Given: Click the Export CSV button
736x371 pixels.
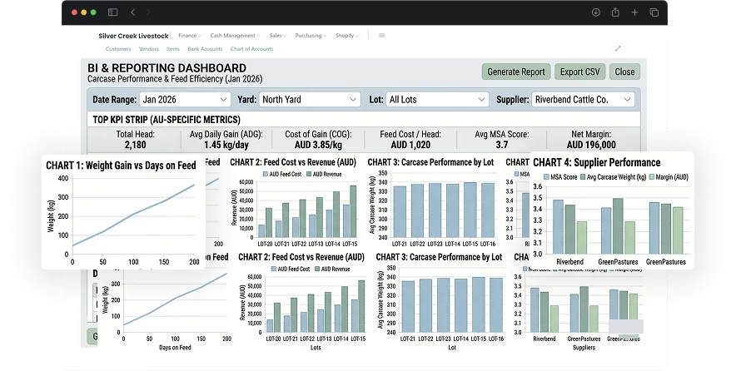Looking at the screenshot, I should pos(579,72).
